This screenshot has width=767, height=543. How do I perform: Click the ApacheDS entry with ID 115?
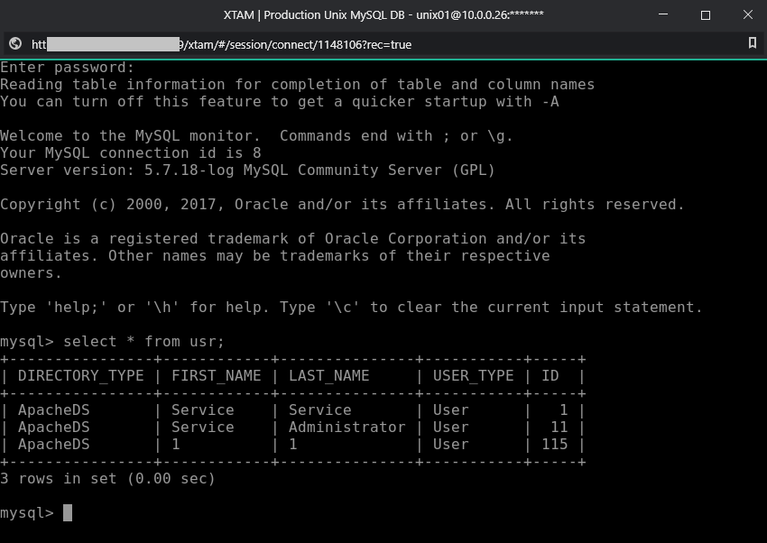point(54,444)
